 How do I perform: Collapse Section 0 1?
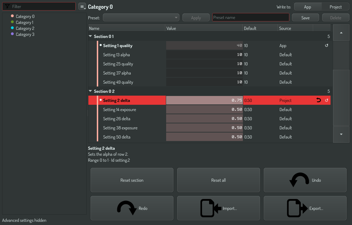[90, 36]
